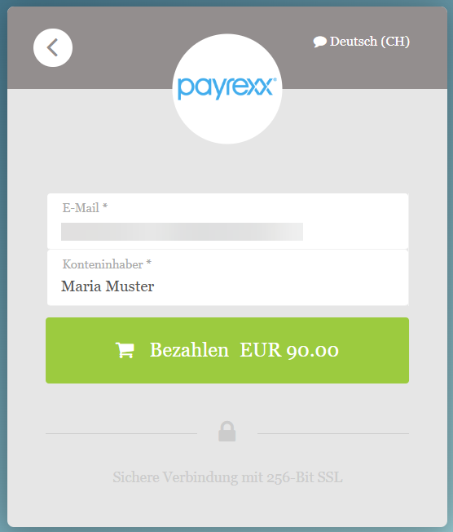
Task: Click the divider line left of padlock
Action: (x=121, y=433)
